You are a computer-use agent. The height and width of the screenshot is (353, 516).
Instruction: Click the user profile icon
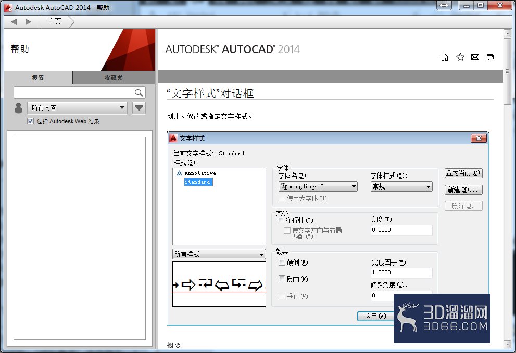click(19, 108)
